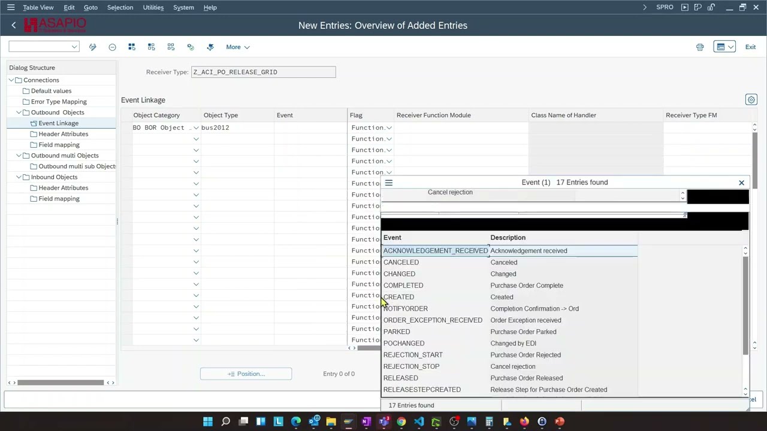Click the bus2012 Object Type cell
This screenshot has height=431, width=767.
(x=237, y=128)
